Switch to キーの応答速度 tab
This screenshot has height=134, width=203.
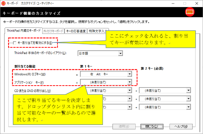(x=76, y=31)
